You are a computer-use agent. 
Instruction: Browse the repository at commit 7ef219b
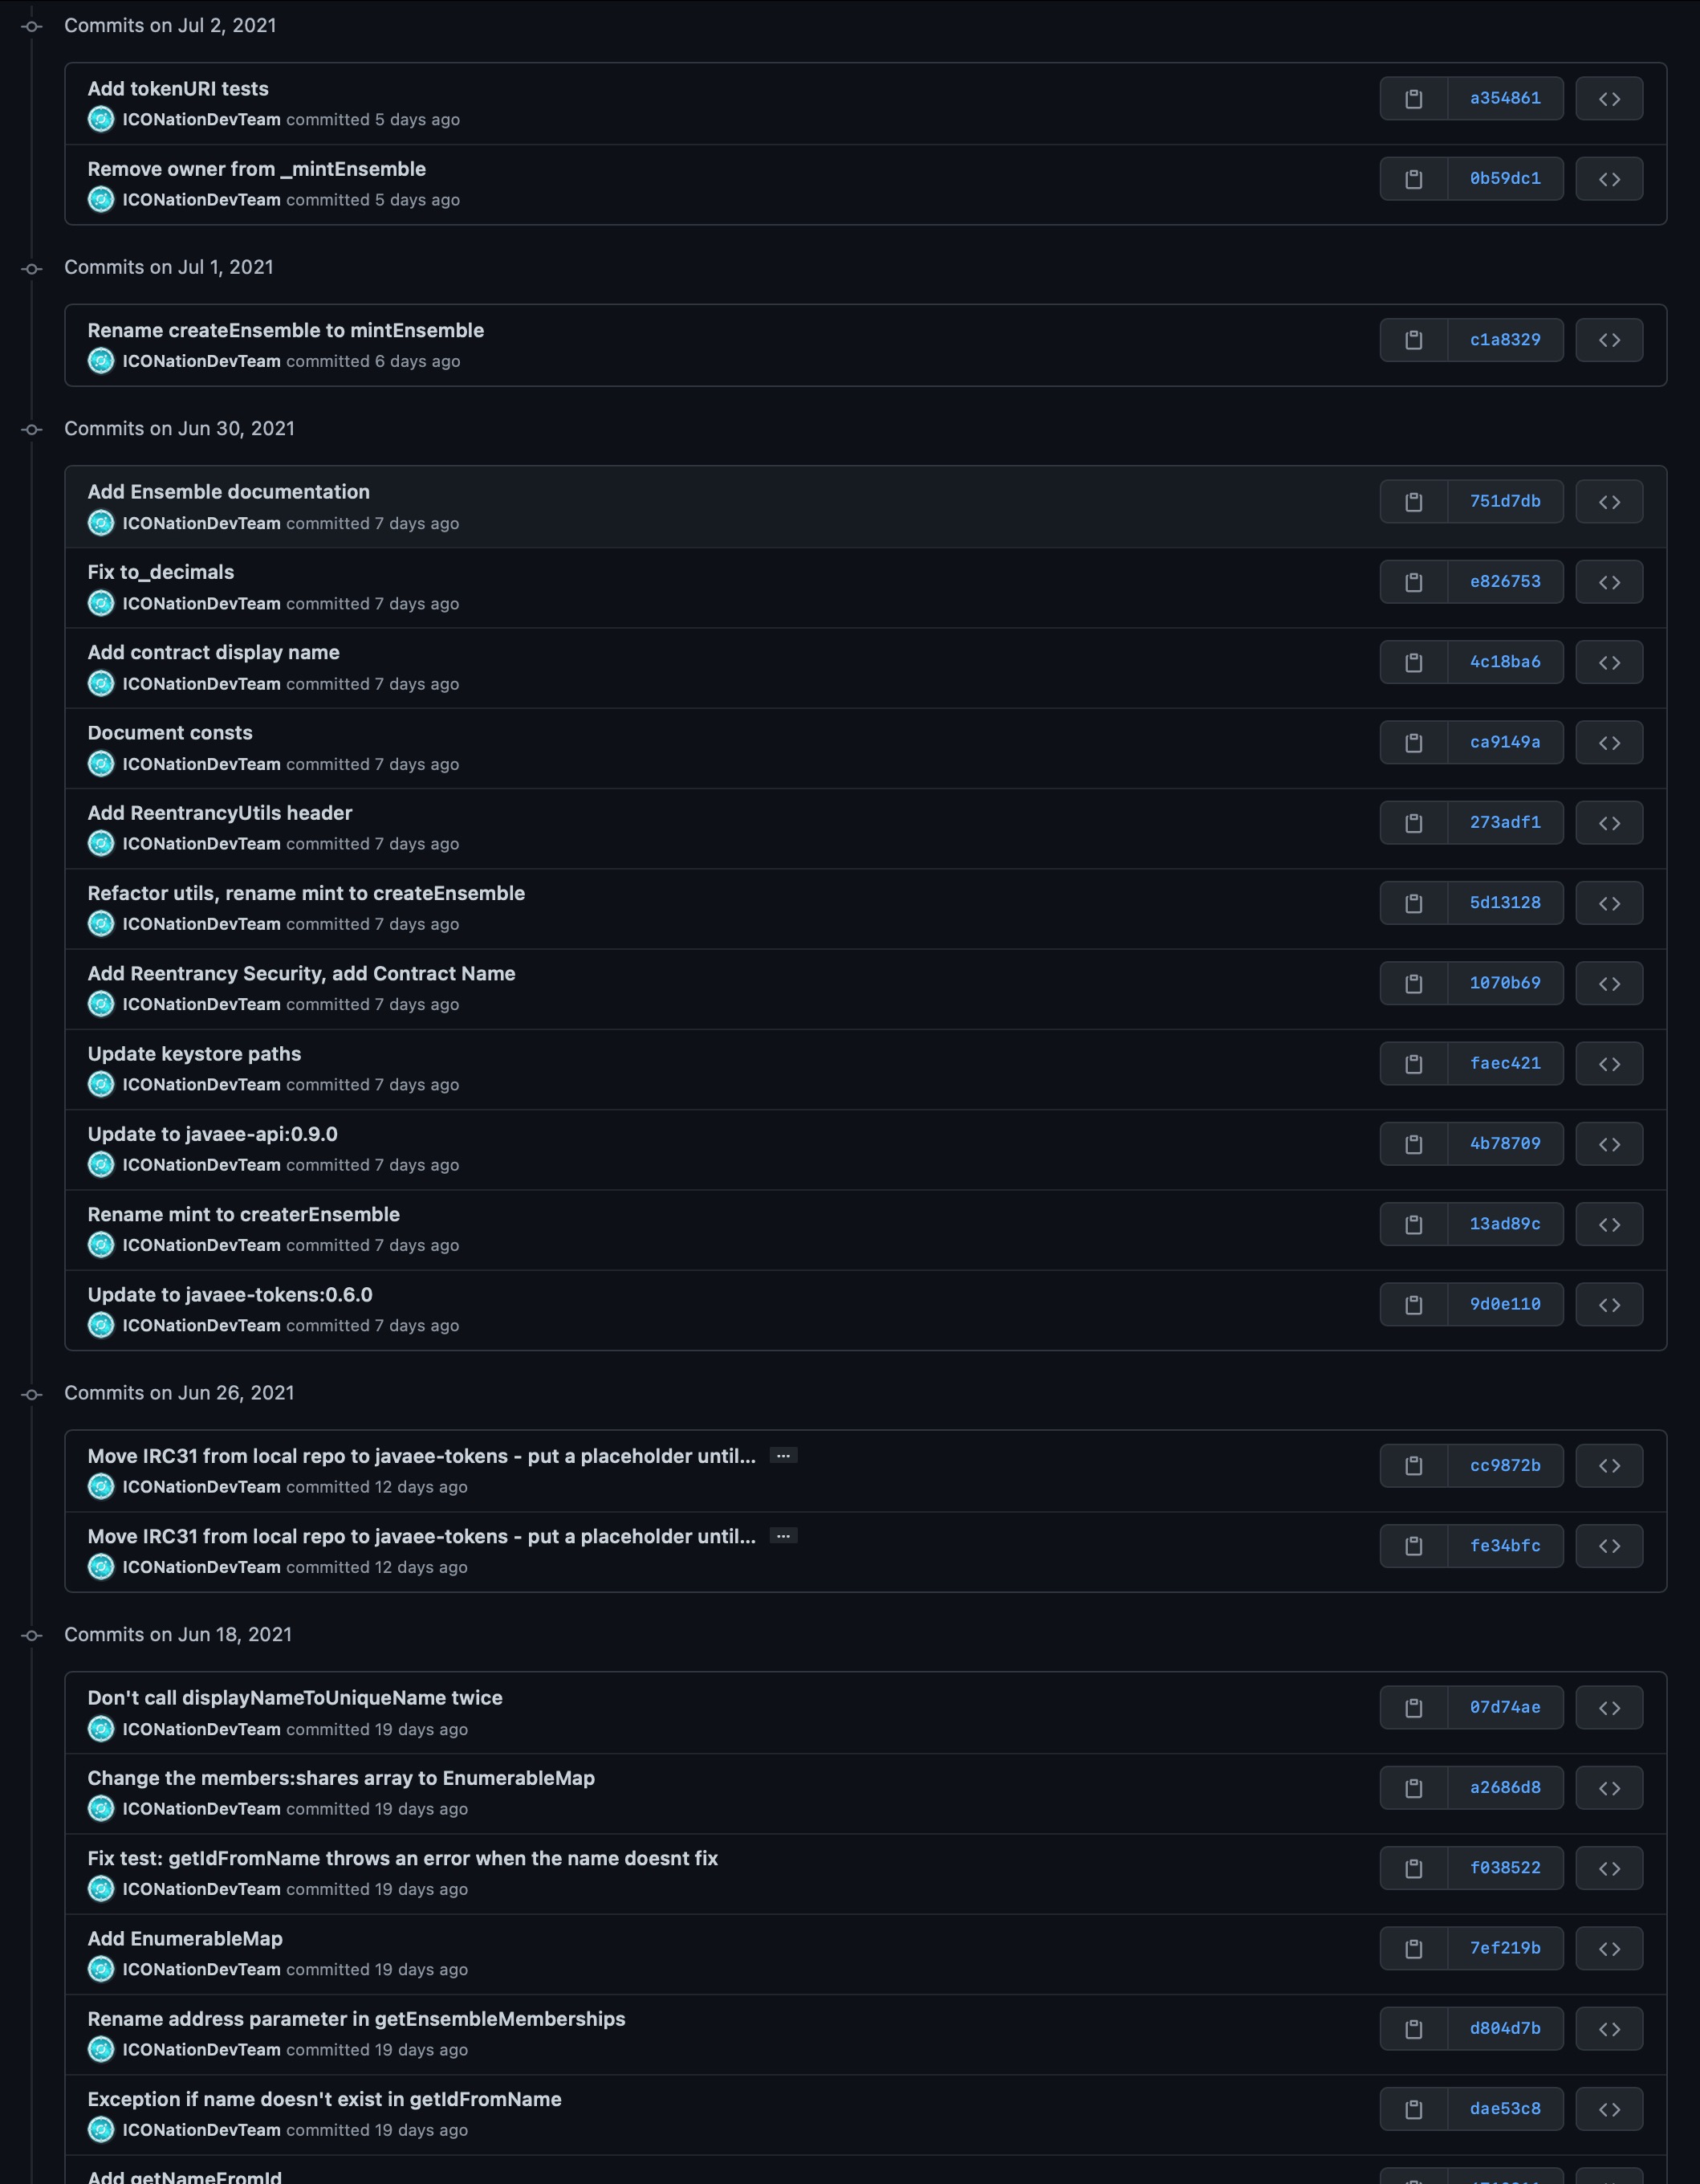[x=1608, y=1949]
